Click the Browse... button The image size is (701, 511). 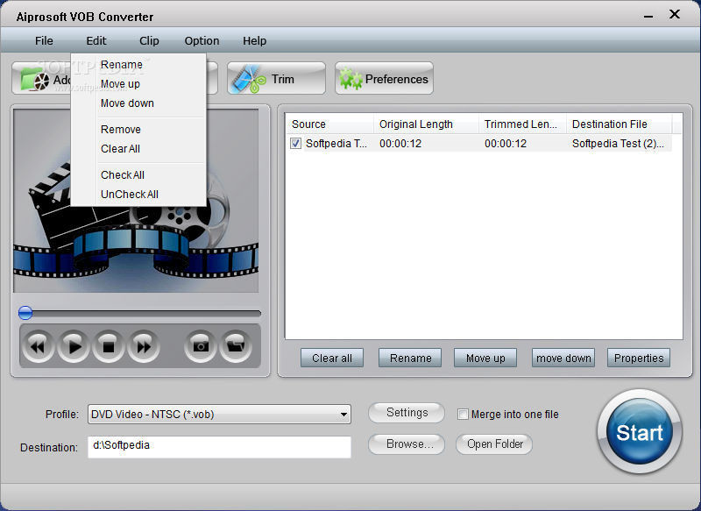[407, 444]
